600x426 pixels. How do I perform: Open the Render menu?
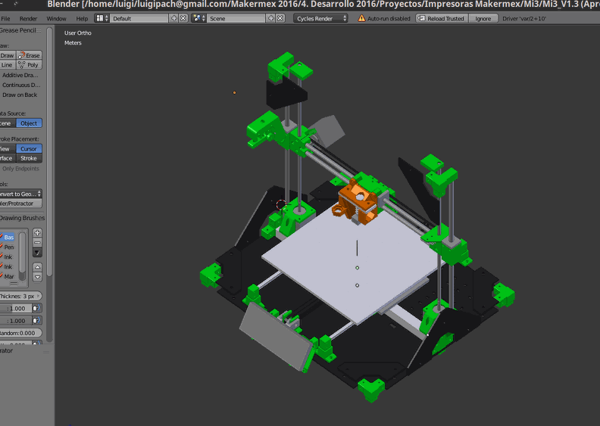(x=28, y=18)
